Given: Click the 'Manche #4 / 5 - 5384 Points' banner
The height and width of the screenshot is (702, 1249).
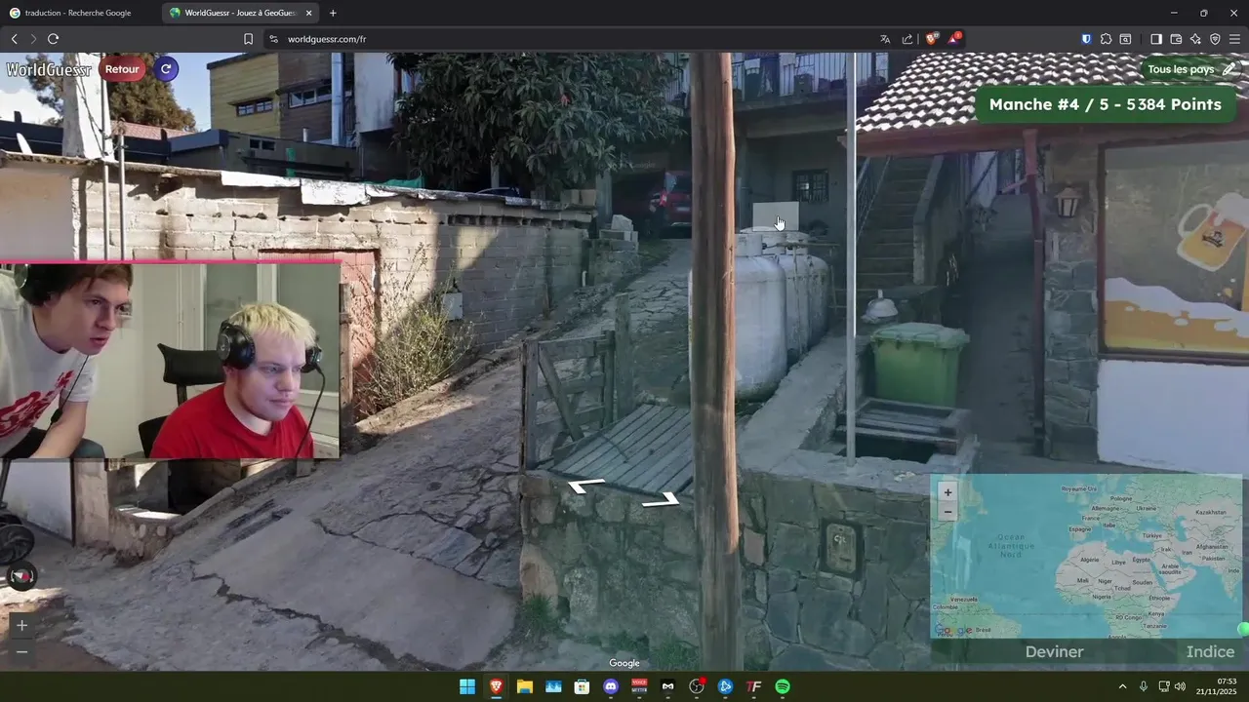Looking at the screenshot, I should [1105, 104].
